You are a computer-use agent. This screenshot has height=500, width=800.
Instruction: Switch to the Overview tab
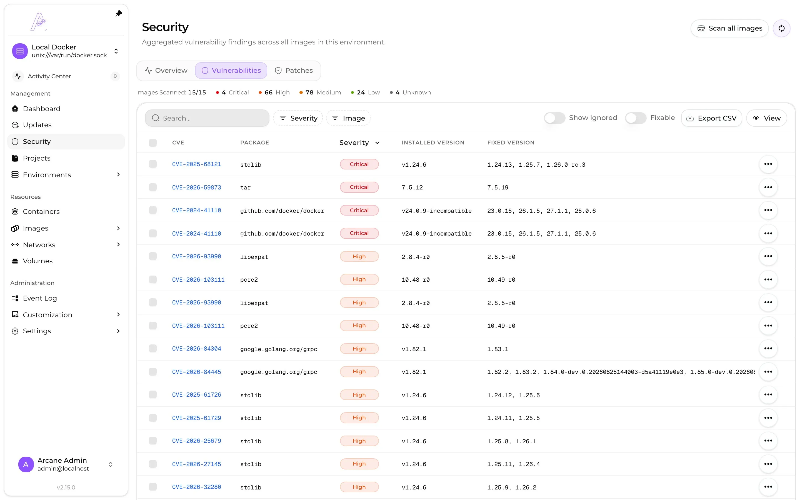(x=166, y=71)
